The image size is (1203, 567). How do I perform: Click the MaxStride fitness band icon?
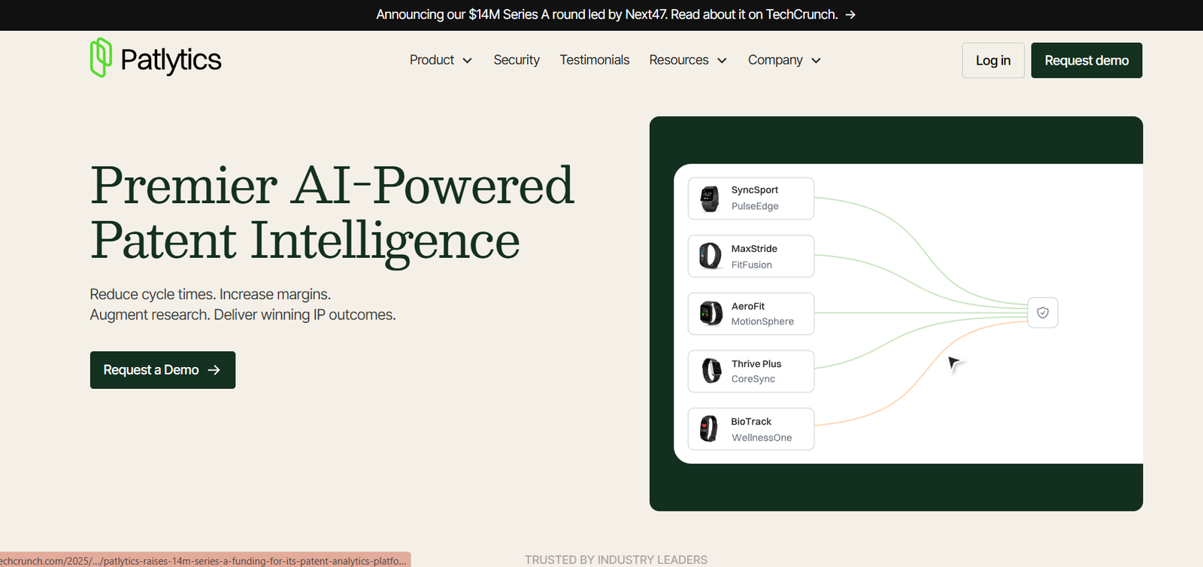(710, 256)
